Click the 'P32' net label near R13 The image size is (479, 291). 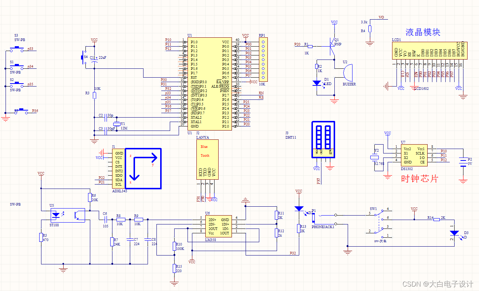(293, 254)
